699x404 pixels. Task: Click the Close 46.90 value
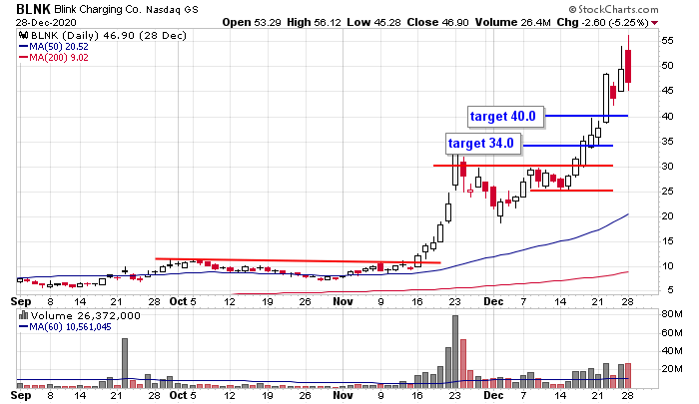tap(437, 22)
